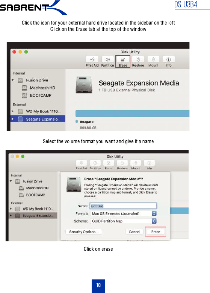
Task: Click the green zoom button of upper window
Action: point(26,52)
